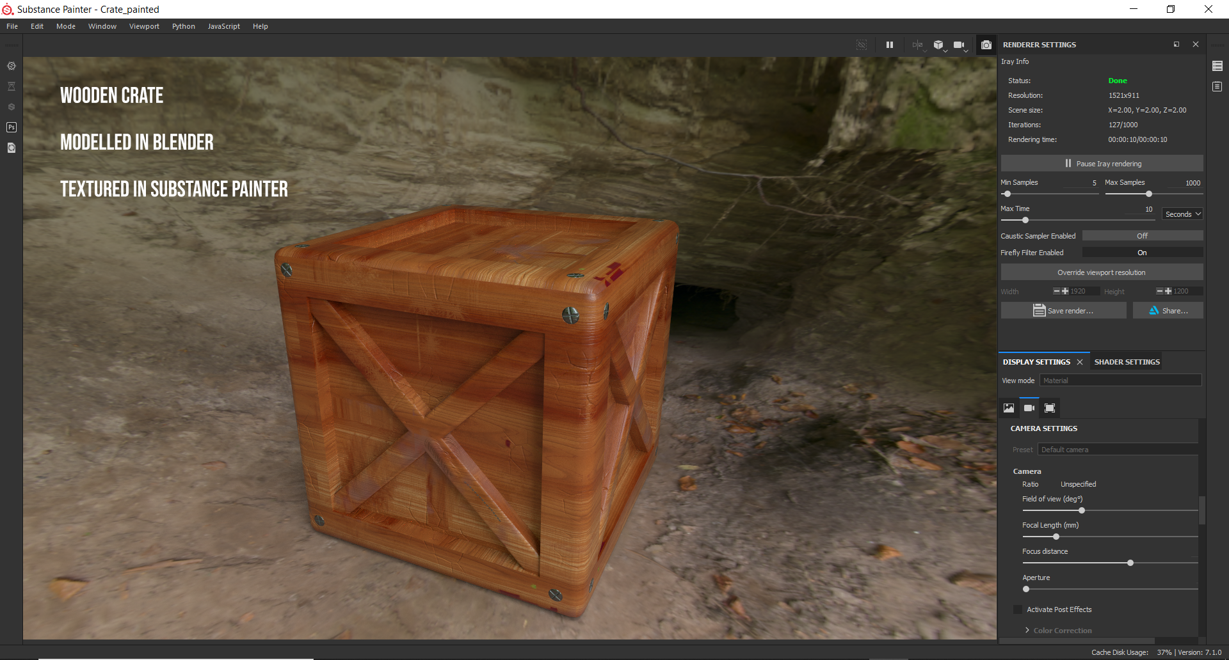The width and height of the screenshot is (1229, 660).
Task: Undock the Renderer Settings panel
Action: [x=1177, y=44]
